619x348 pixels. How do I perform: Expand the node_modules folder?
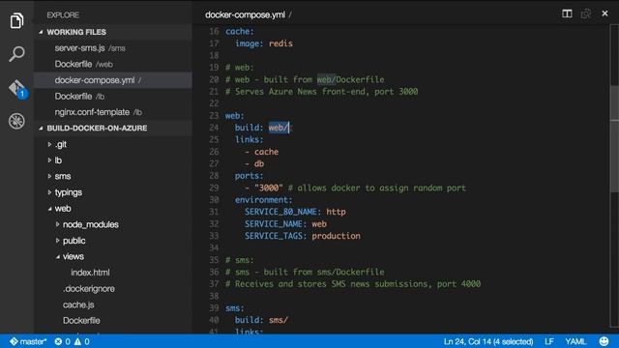coord(58,224)
